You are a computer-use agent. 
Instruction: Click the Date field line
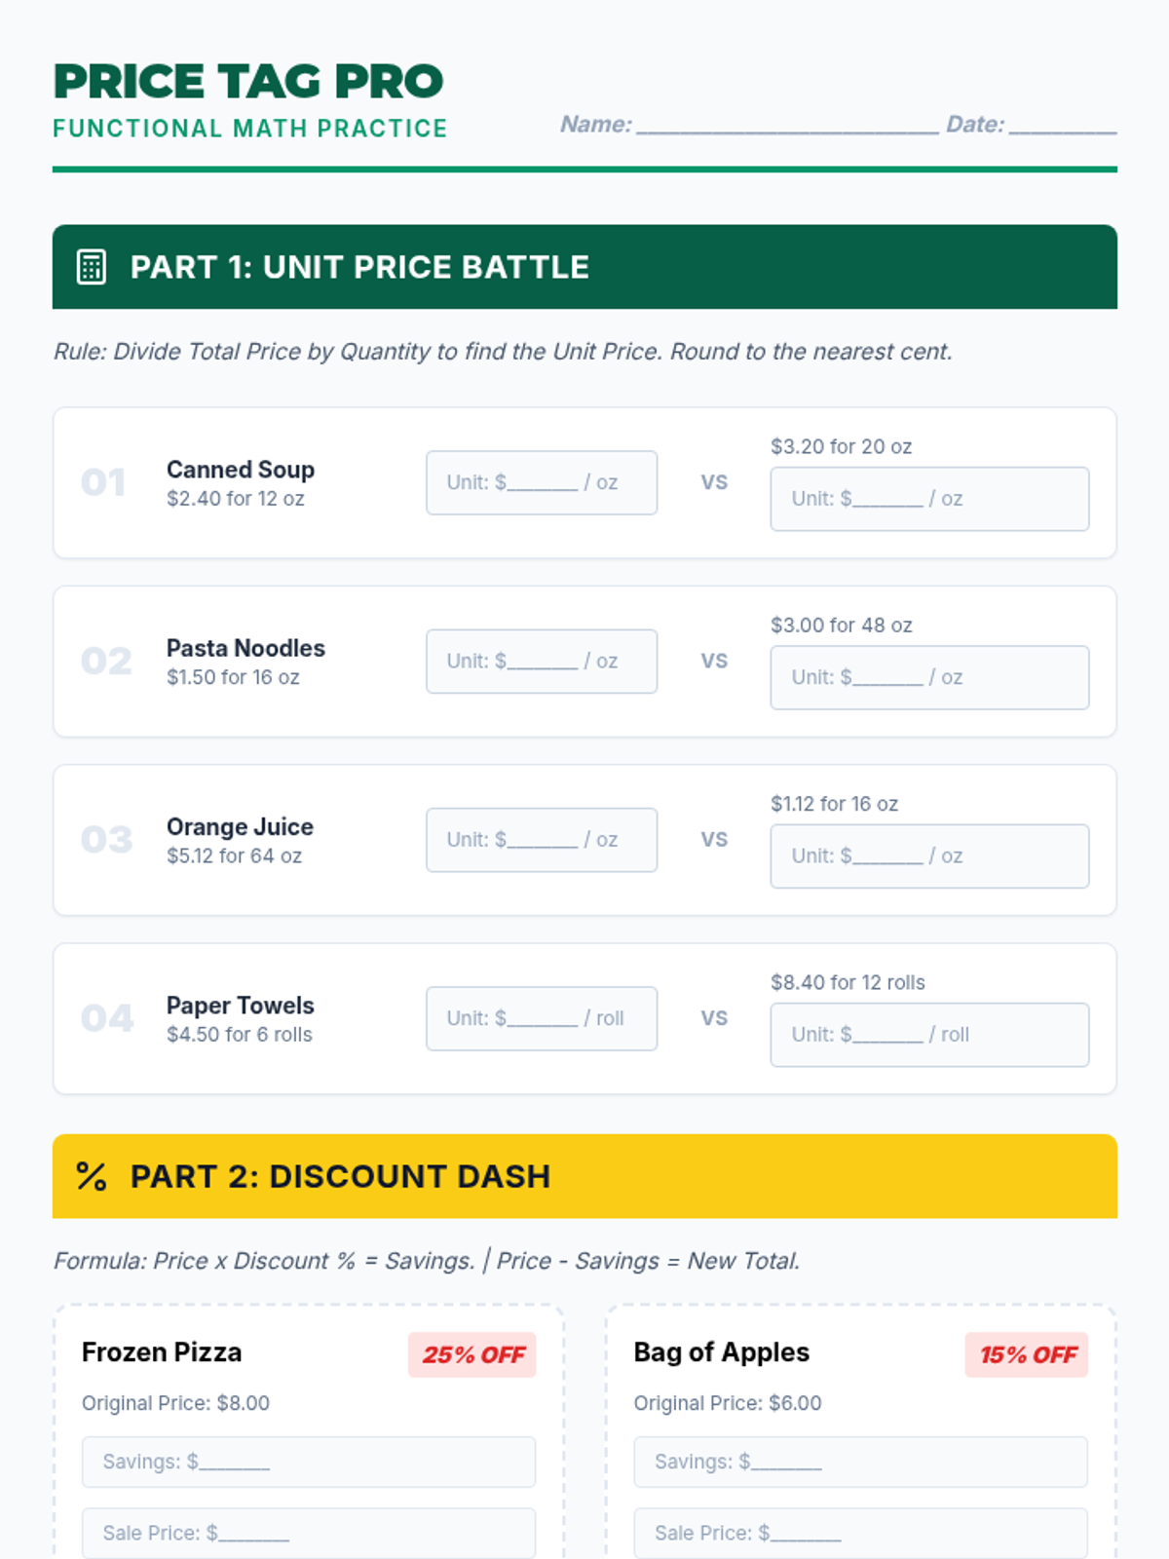point(1063,127)
